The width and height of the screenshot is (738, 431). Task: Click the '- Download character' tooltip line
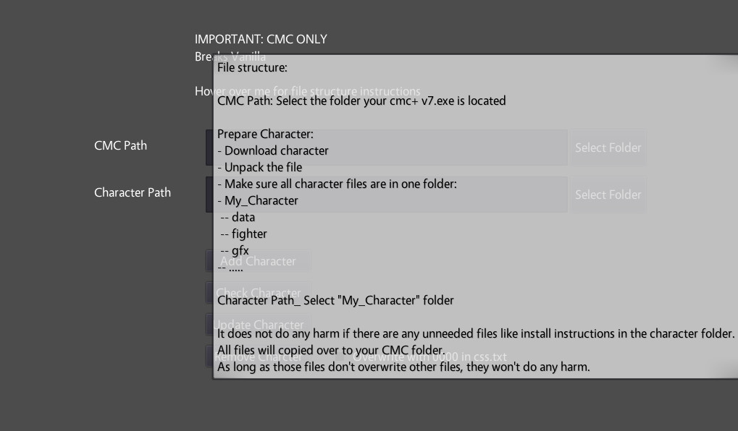(273, 150)
